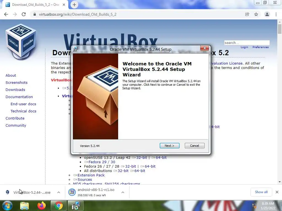Open Downloads in the sidebar

(x=15, y=90)
